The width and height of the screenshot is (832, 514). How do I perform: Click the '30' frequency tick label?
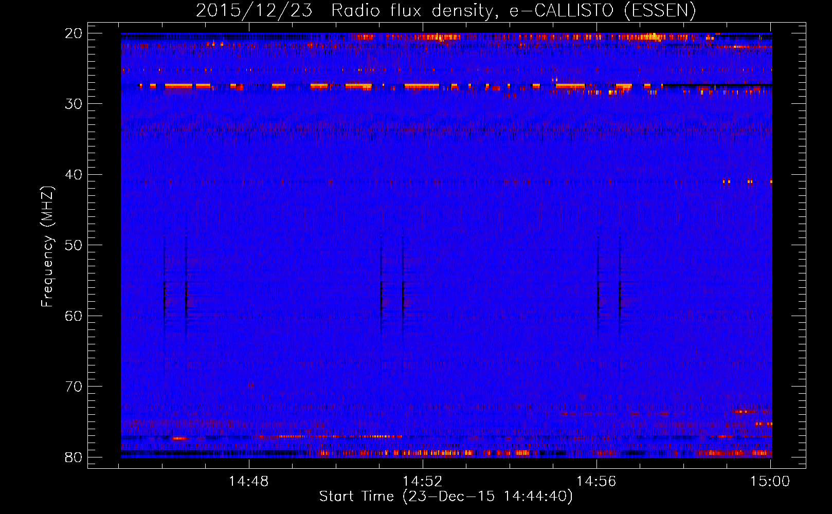tap(74, 104)
